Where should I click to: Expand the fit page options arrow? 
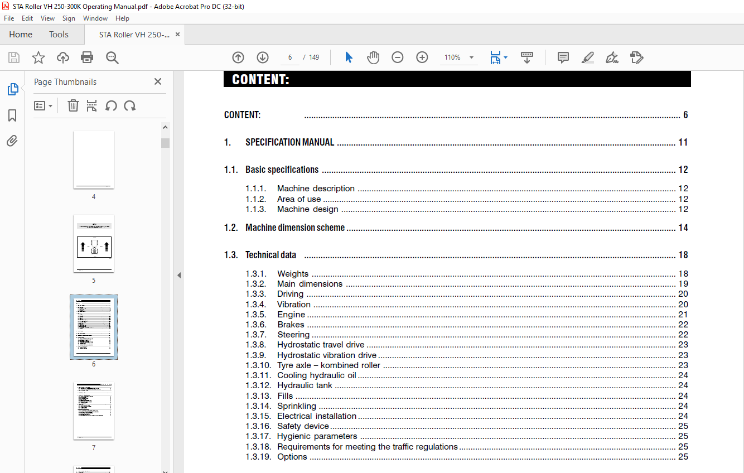tap(505, 57)
